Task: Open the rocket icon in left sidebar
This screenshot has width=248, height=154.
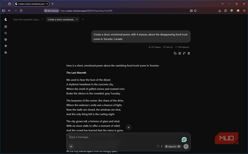Action: (6, 46)
